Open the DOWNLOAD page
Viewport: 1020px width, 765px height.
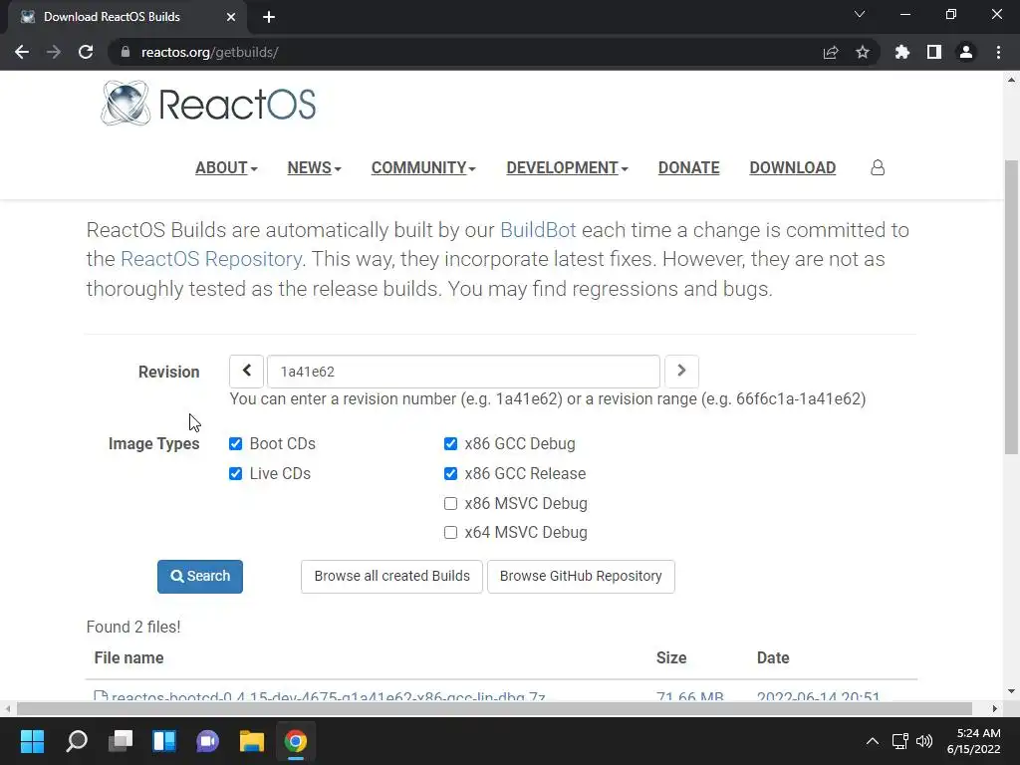[792, 167]
